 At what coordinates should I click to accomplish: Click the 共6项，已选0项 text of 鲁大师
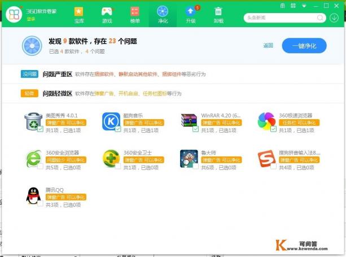pyautogui.click(x=218, y=168)
